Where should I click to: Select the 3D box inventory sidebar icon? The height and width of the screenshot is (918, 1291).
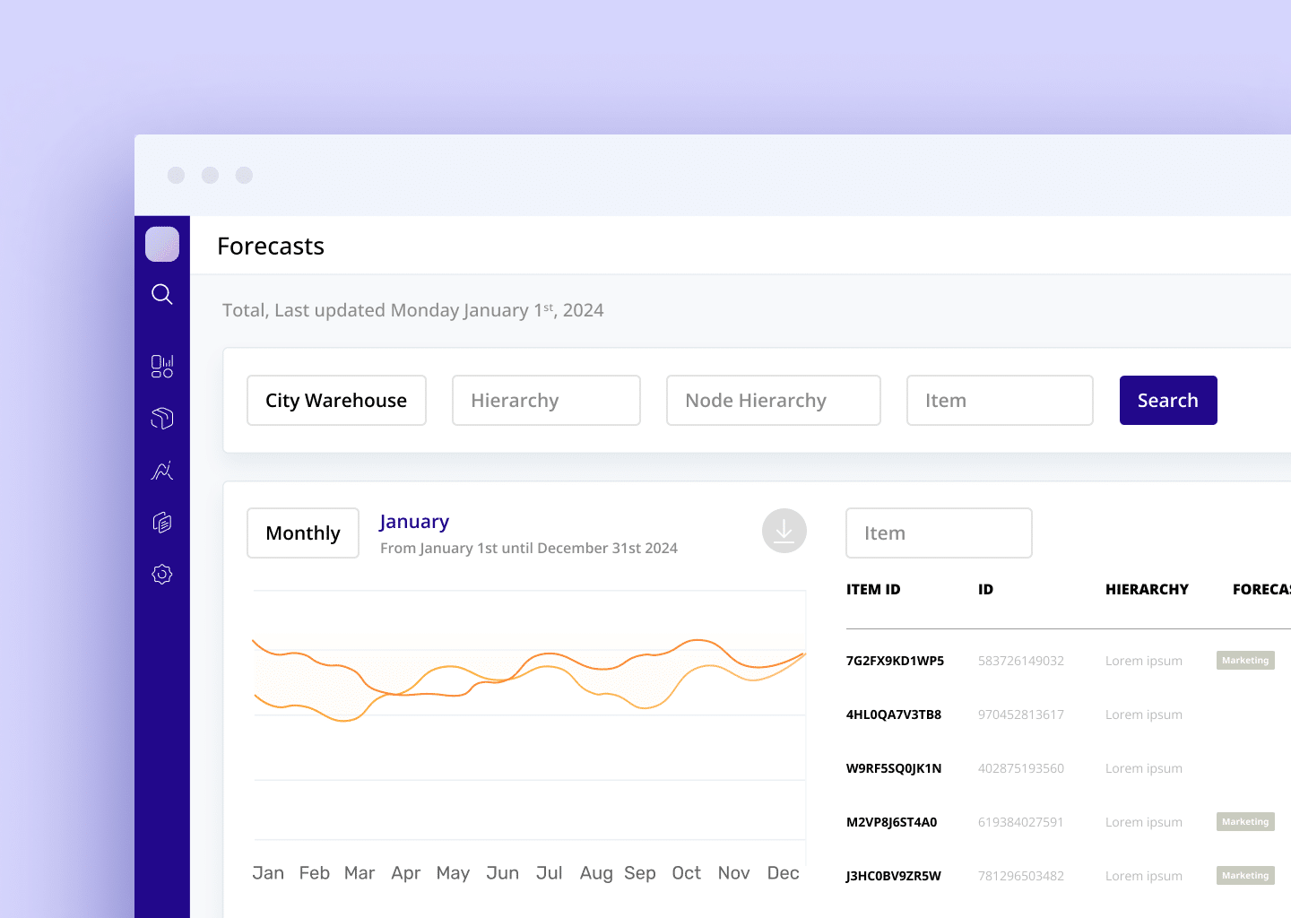pos(162,418)
